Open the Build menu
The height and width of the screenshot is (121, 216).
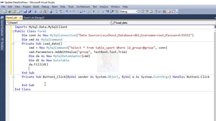pos(36,7)
